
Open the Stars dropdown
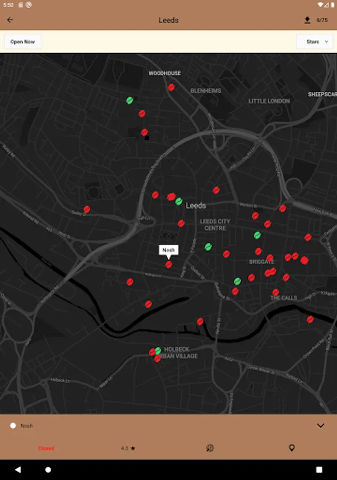point(315,42)
